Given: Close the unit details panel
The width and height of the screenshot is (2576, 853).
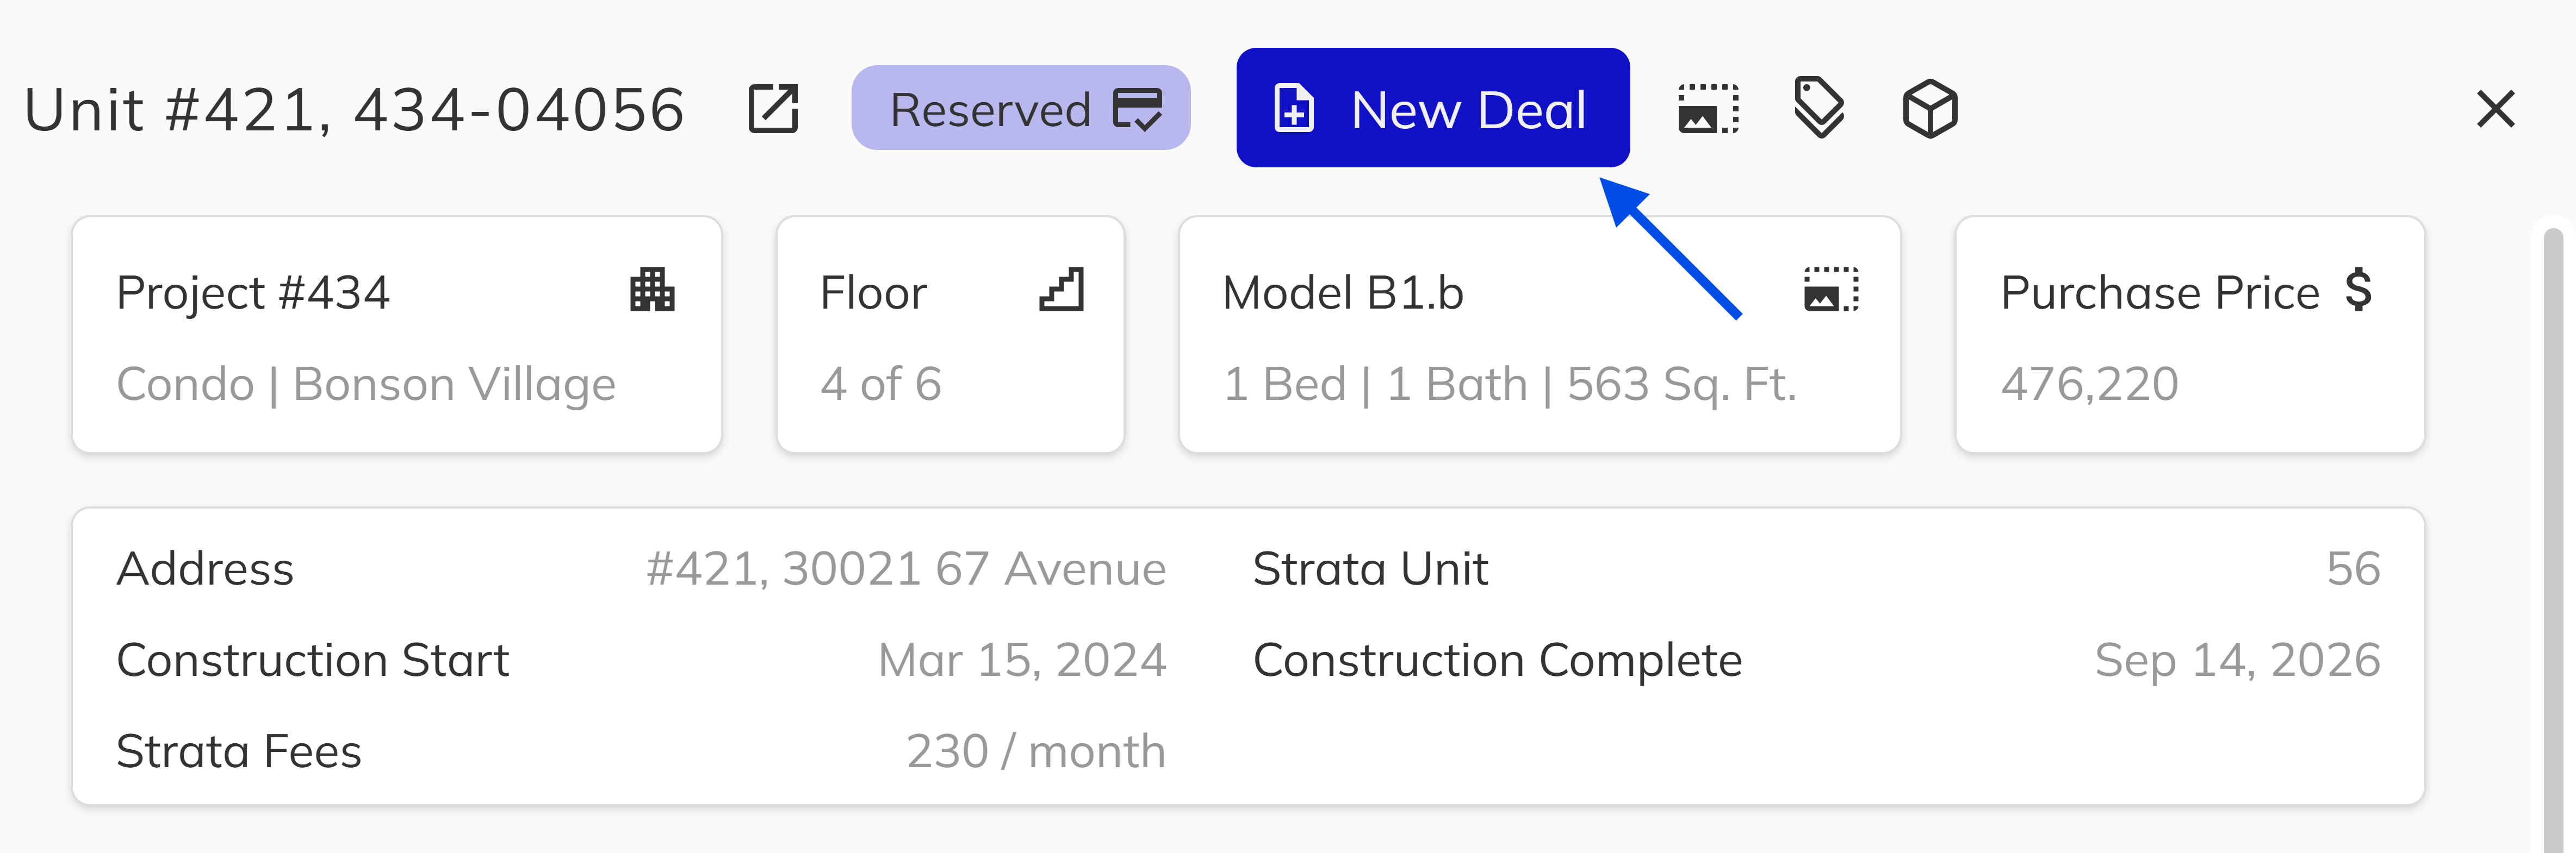Looking at the screenshot, I should 2495,108.
